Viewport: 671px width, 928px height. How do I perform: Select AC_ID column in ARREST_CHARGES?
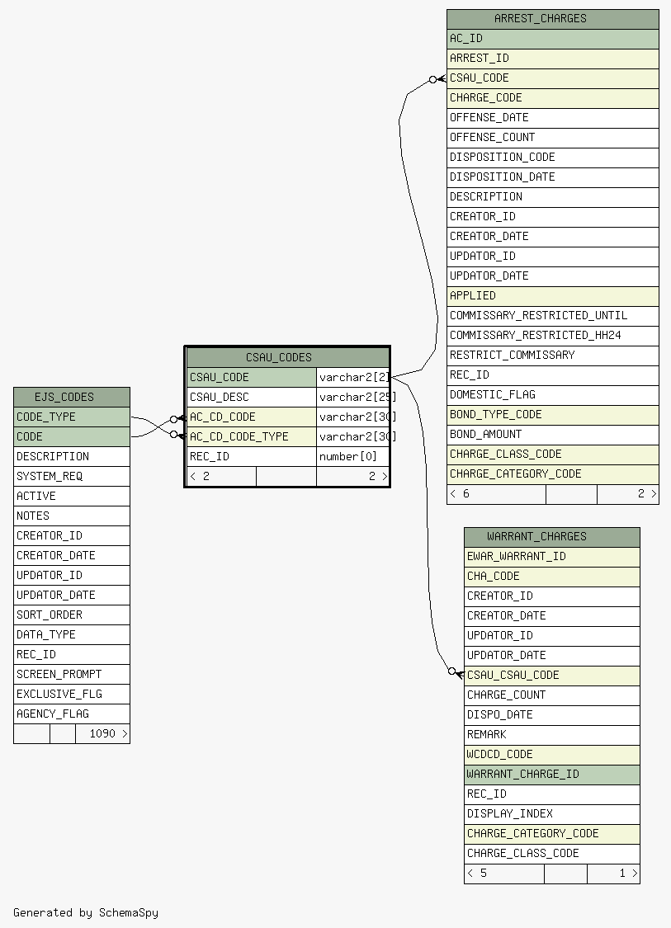(x=552, y=39)
